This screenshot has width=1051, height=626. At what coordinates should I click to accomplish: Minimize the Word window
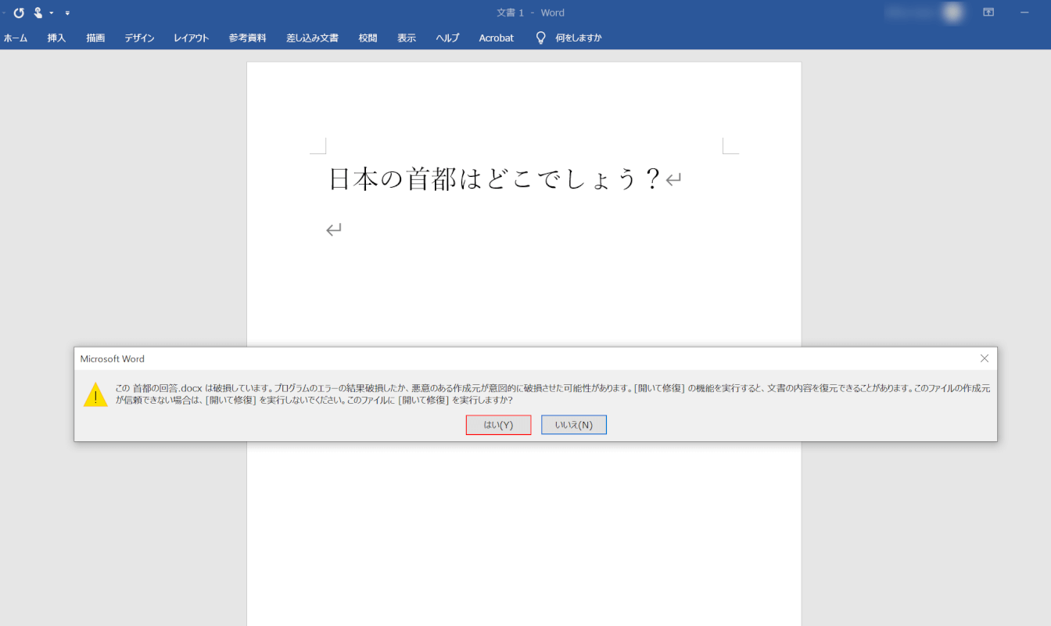click(x=1024, y=13)
